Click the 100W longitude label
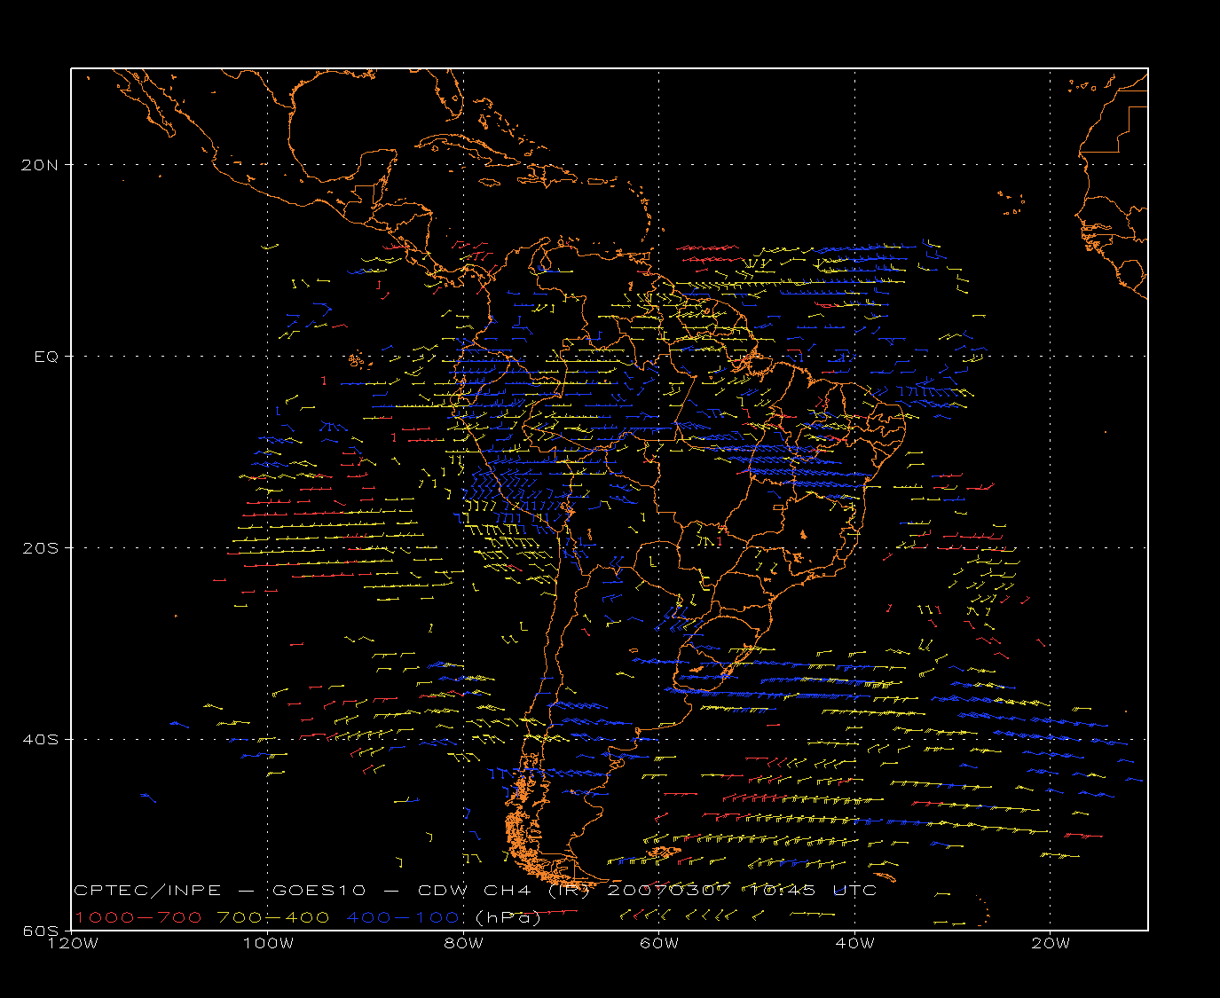Image resolution: width=1220 pixels, height=998 pixels. pos(268,943)
